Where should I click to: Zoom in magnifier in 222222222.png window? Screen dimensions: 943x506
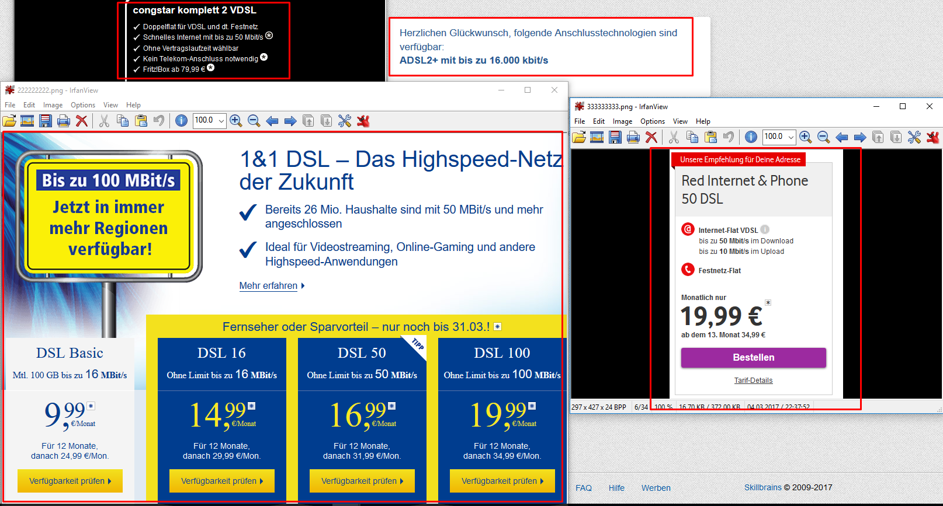[x=236, y=121]
